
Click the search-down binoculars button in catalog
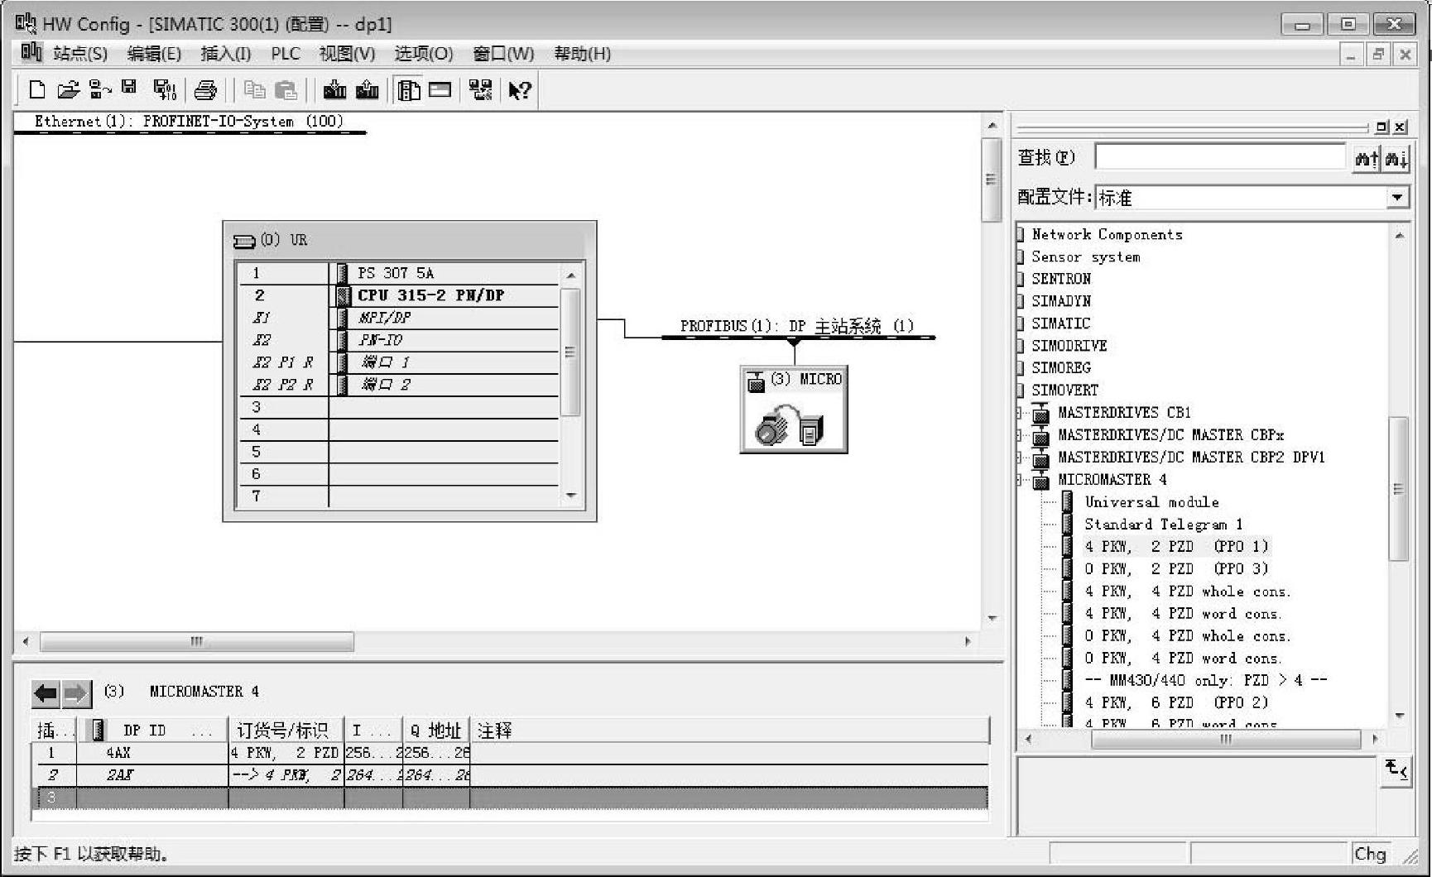[x=1396, y=157]
